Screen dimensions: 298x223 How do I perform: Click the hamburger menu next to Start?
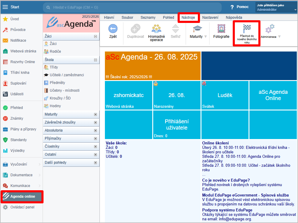tap(5, 7)
